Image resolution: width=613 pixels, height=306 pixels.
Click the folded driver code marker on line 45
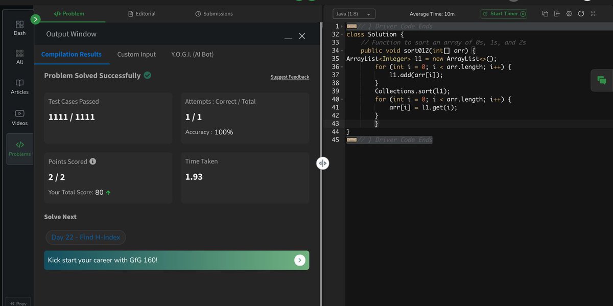(351, 139)
